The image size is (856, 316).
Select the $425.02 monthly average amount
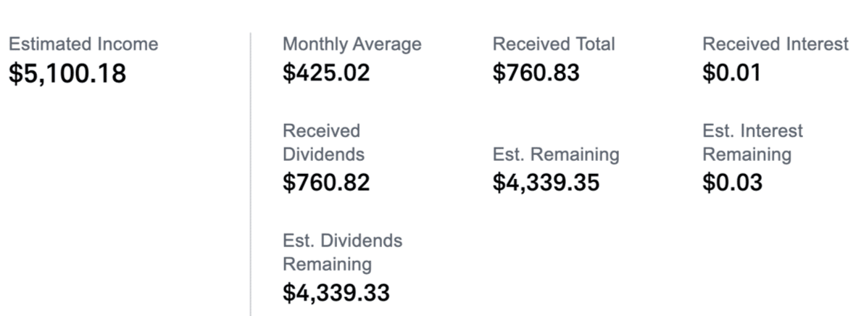(325, 73)
